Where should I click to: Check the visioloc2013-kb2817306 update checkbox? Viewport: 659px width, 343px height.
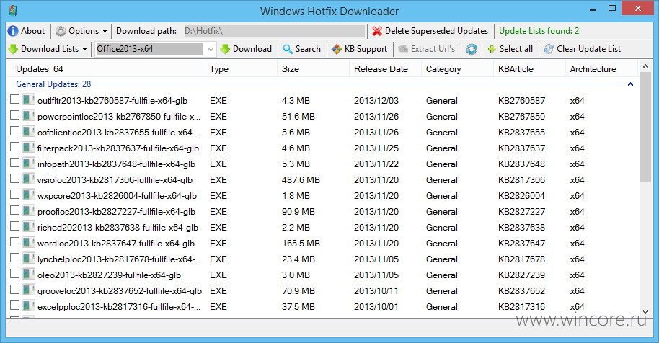click(x=14, y=179)
